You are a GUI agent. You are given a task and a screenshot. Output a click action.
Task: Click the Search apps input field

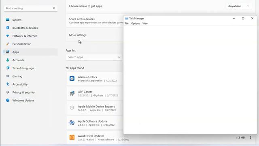click(x=94, y=57)
